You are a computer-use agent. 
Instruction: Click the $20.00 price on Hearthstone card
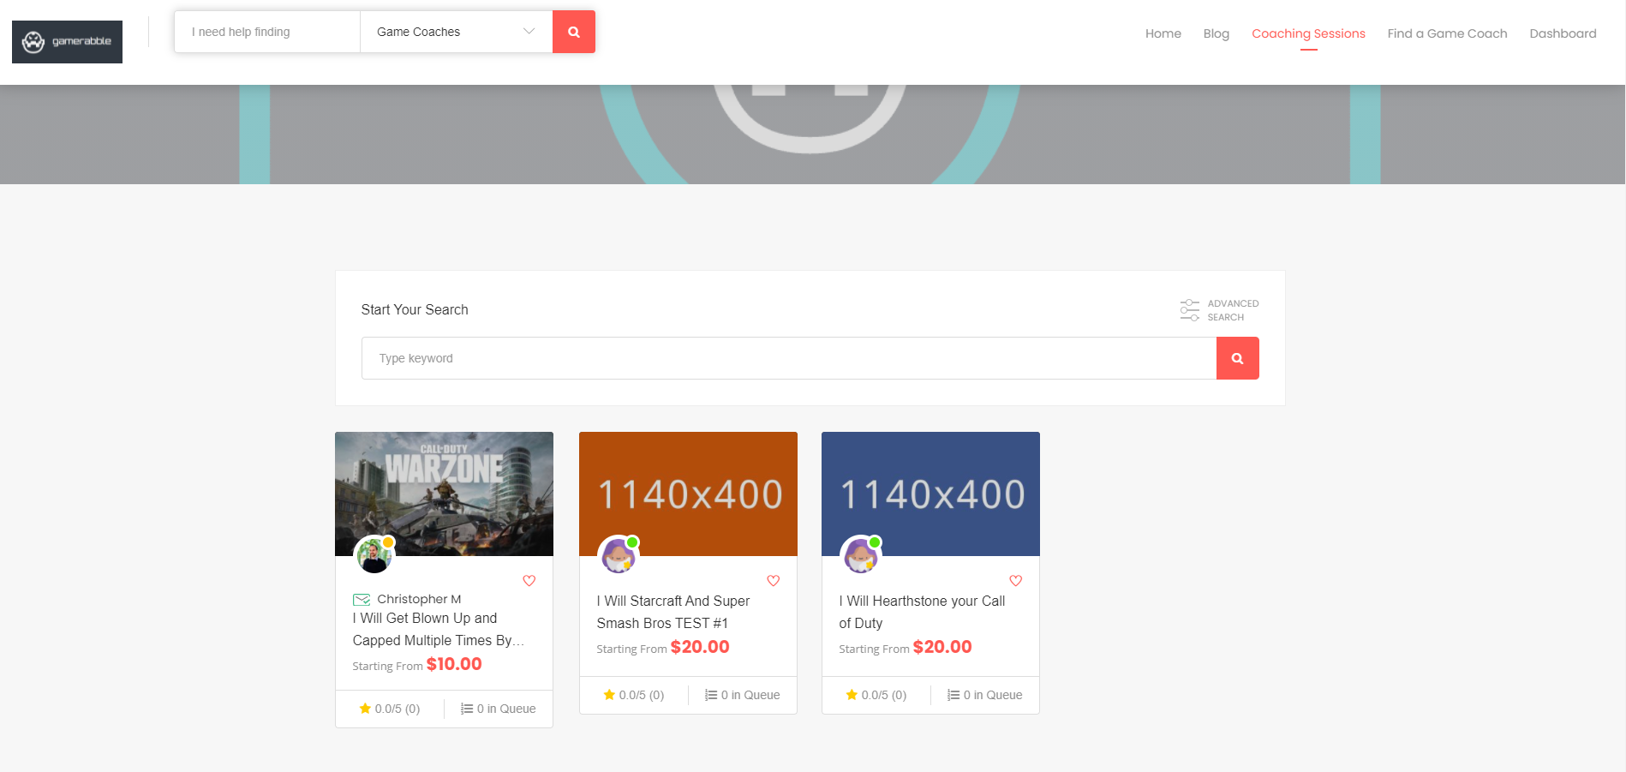pos(942,647)
